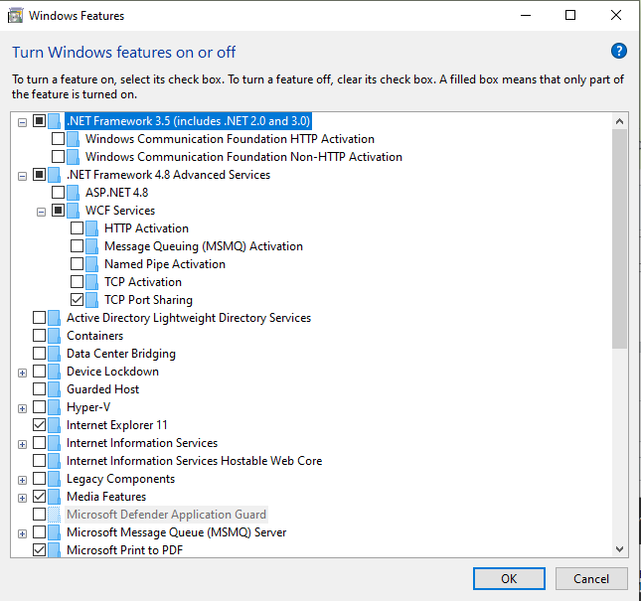Click folder icon beside Hyper-V
This screenshot has height=601, width=641.
tap(54, 407)
